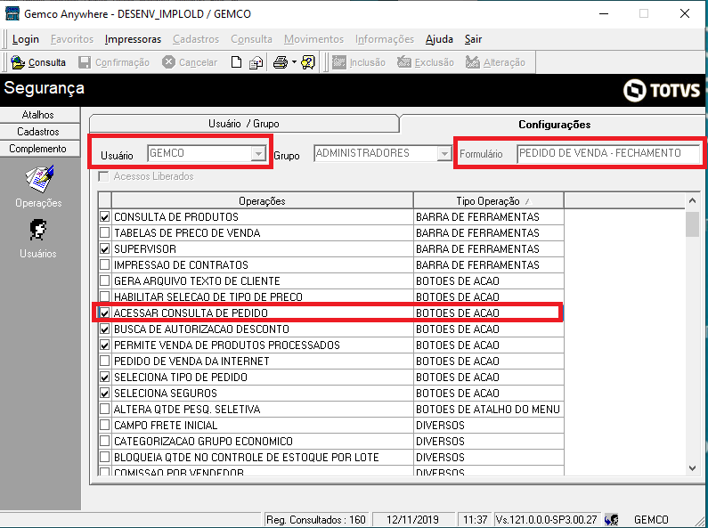Screen dimensions: 708x528
Task: Click the new blank page icon
Action: (x=236, y=62)
